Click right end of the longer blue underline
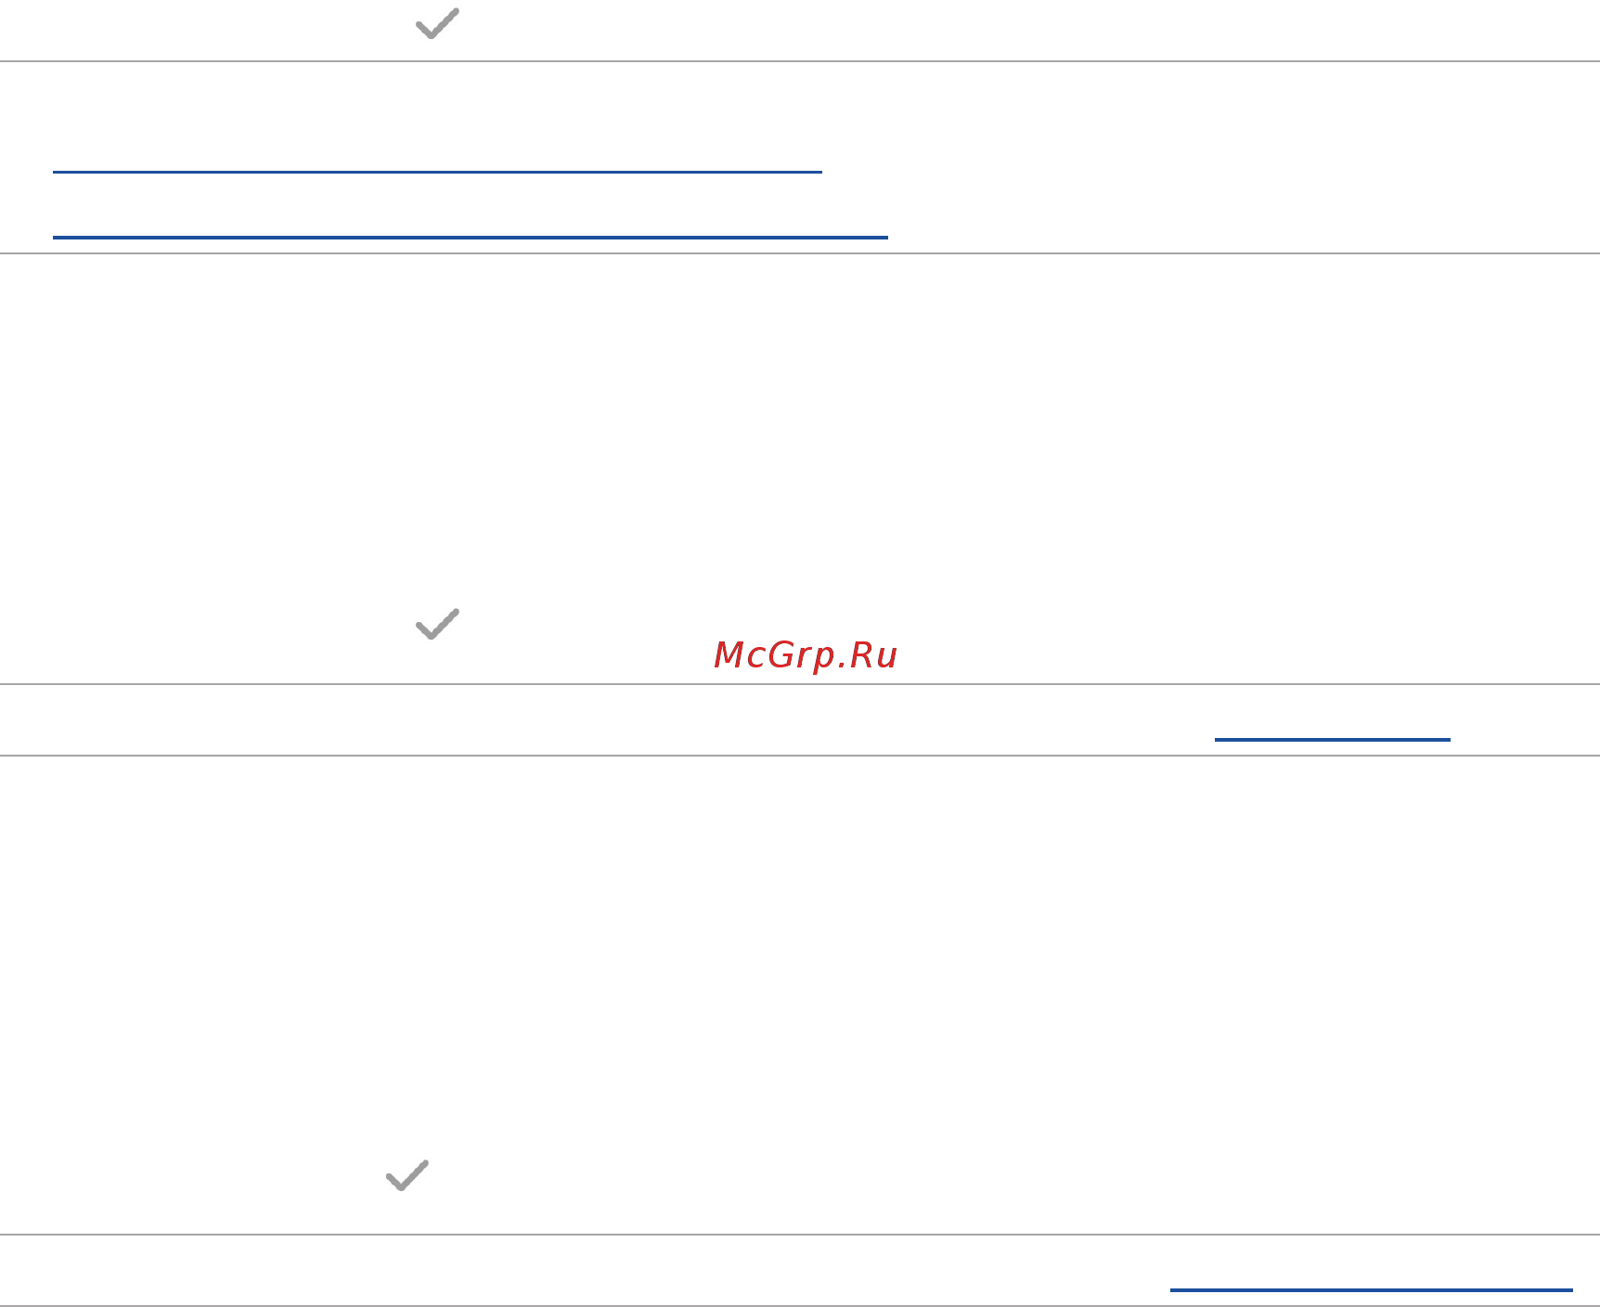This screenshot has width=1600, height=1307. (883, 238)
